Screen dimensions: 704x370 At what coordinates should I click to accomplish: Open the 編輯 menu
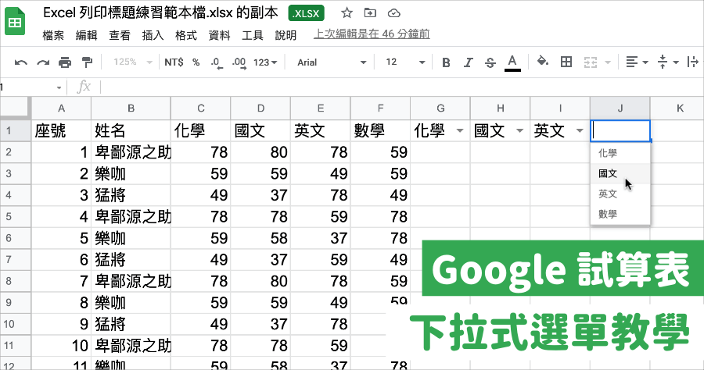[87, 35]
